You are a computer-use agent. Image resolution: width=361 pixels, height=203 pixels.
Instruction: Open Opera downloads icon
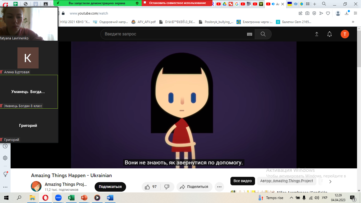click(x=347, y=13)
